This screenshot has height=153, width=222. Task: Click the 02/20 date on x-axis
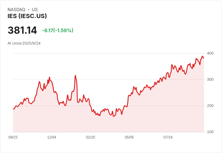tap(90, 137)
